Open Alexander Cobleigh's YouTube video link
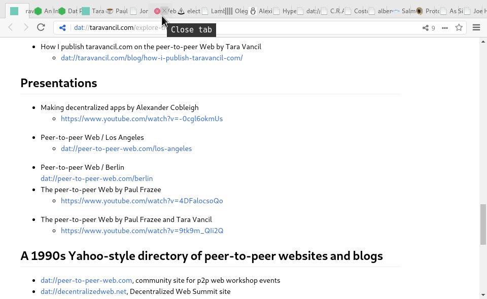487x299 pixels. coord(142,119)
